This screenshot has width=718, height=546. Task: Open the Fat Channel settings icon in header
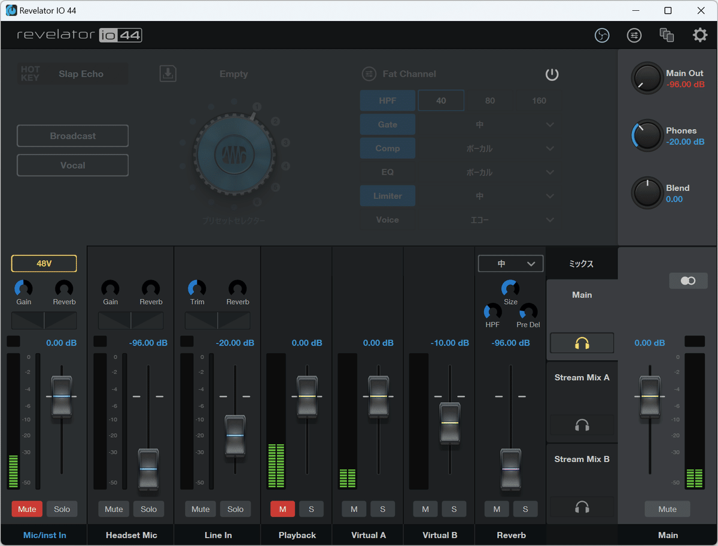click(x=634, y=35)
